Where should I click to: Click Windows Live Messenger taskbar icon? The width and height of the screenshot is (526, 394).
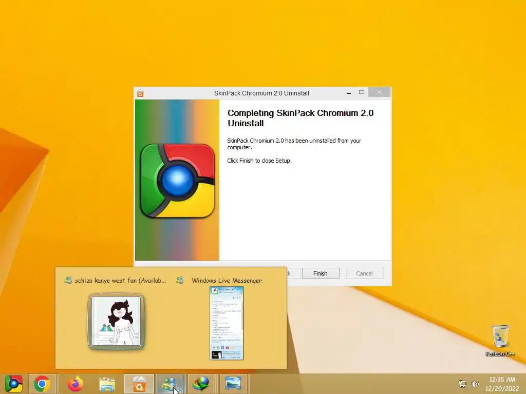tap(171, 384)
